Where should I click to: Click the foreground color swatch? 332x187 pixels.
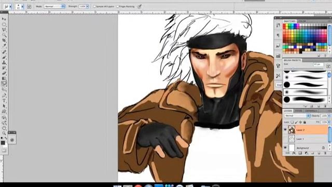click(3, 143)
